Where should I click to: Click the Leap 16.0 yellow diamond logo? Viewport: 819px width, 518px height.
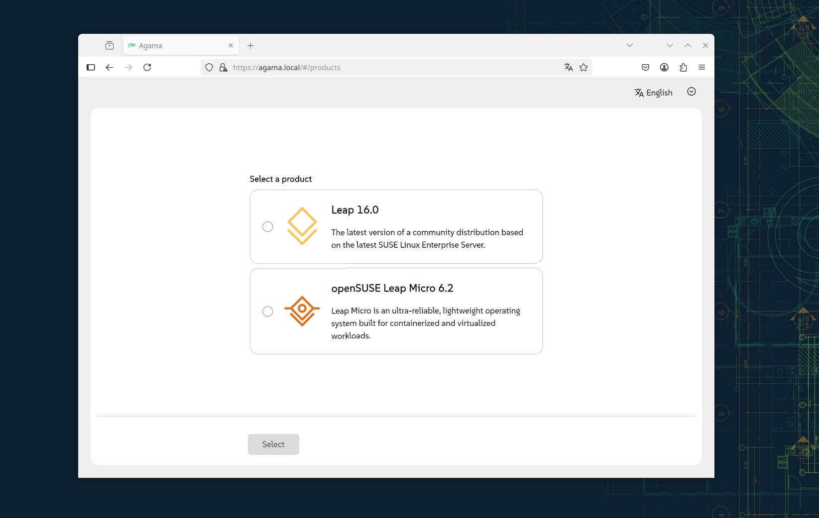point(302,226)
